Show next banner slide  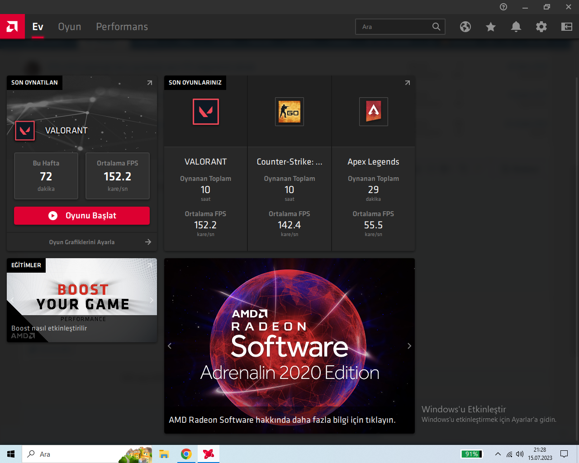[x=409, y=346]
